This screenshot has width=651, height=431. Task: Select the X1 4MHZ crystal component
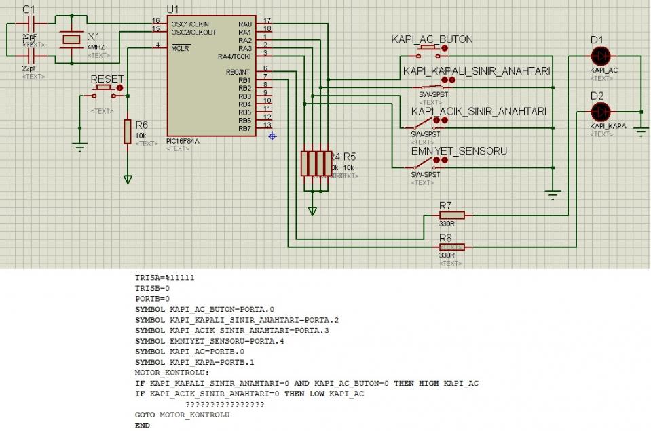71,39
